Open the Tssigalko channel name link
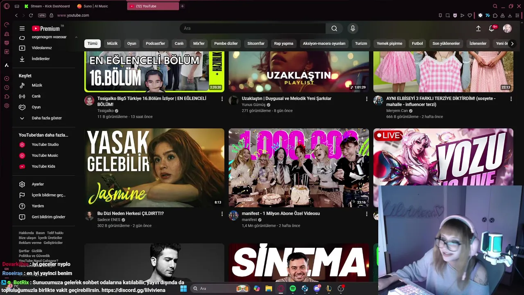 (x=105, y=111)
